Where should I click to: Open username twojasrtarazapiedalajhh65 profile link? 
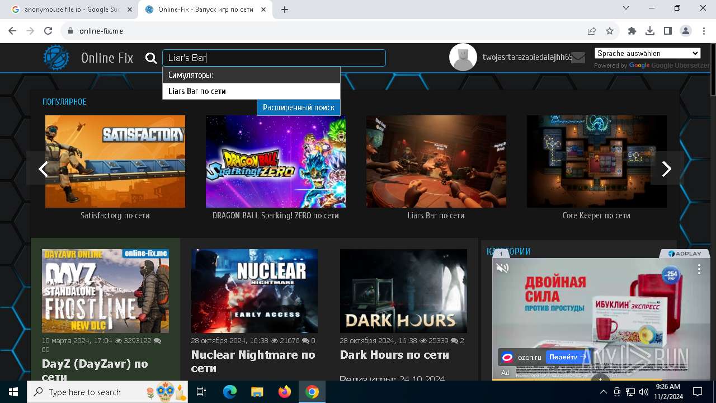527,57
